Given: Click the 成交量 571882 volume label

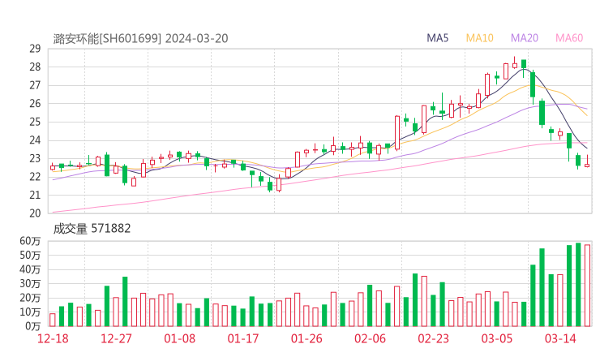Looking at the screenshot, I should pos(92,229).
